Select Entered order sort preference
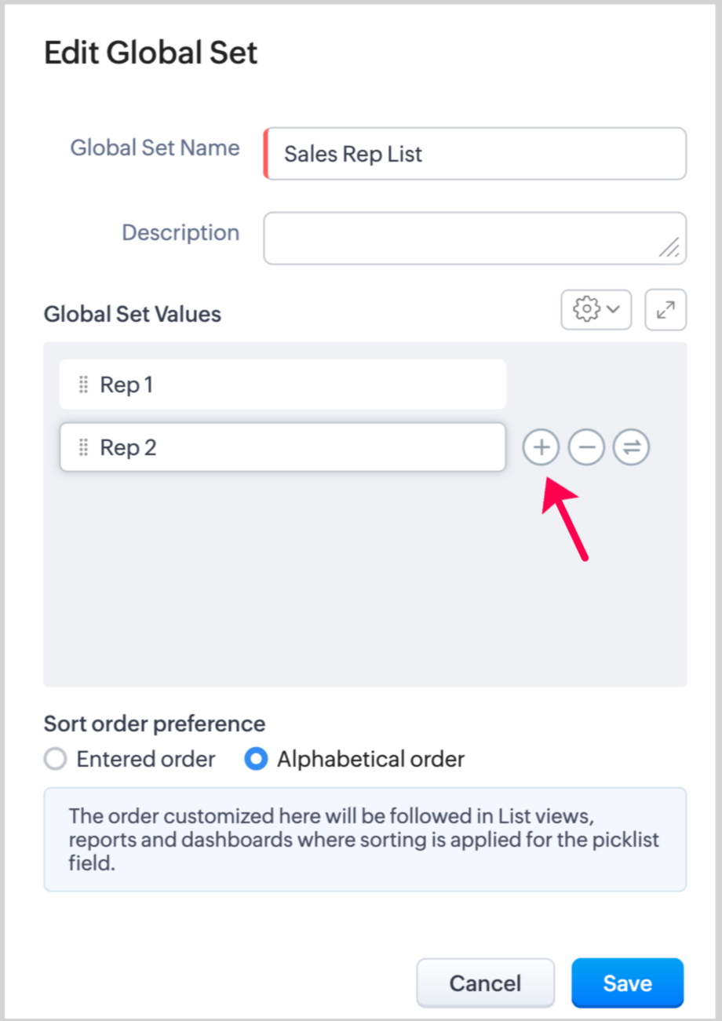 [x=55, y=760]
